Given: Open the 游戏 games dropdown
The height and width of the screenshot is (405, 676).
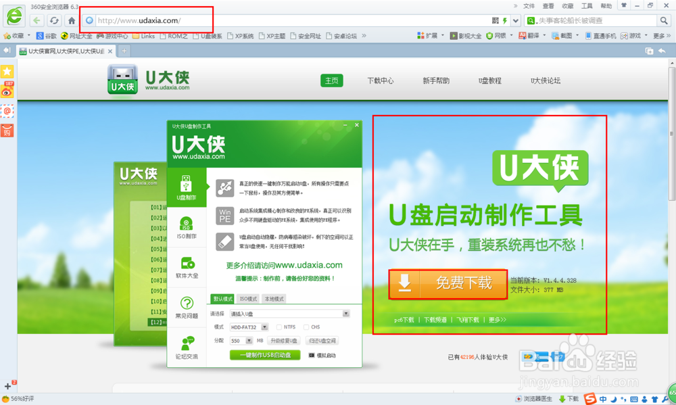Looking at the screenshot, I should [635, 36].
